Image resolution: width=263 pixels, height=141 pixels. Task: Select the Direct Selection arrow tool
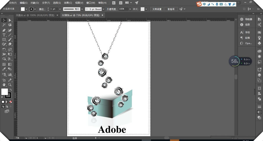[10, 20]
